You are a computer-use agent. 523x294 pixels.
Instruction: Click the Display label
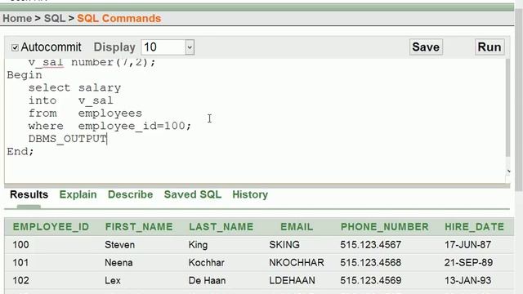tap(114, 47)
